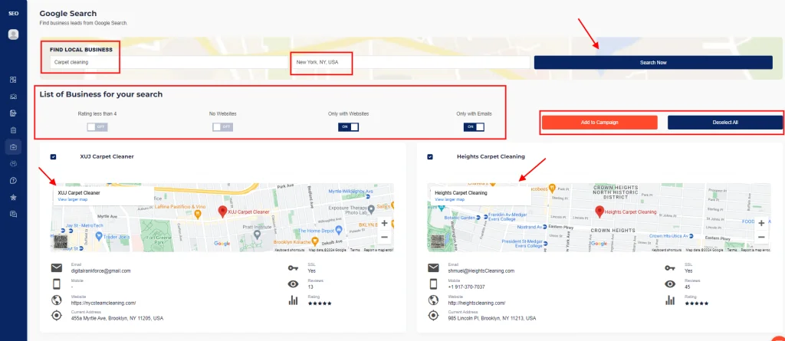Screen dimensions: 785x341
Task: Zoom in on the XUJ Carpet Cleaner map
Action: [384, 223]
